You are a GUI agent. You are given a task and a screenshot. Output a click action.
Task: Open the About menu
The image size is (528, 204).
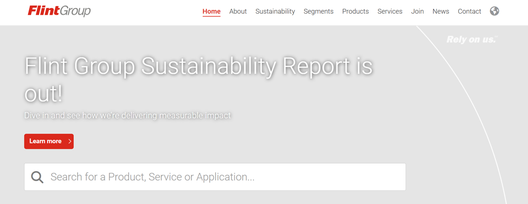(x=238, y=12)
